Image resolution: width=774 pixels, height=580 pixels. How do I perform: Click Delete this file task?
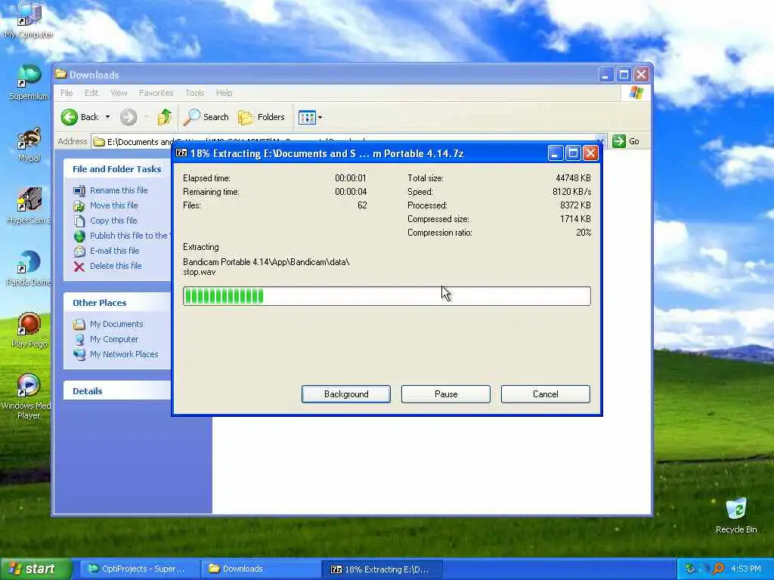click(116, 266)
